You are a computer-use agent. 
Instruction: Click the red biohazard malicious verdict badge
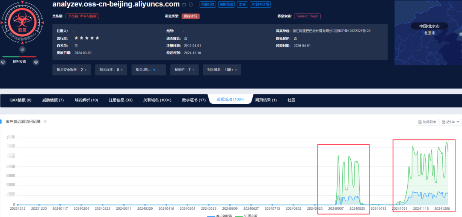point(20,24)
